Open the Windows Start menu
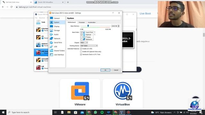The width and height of the screenshot is (205, 115). [x=3, y=112]
